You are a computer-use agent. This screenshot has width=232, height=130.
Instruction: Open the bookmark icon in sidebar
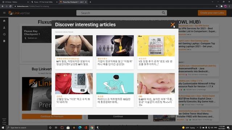[4, 41]
